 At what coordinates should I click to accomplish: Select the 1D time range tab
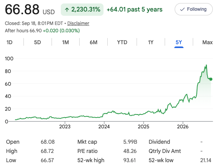coord(9,42)
